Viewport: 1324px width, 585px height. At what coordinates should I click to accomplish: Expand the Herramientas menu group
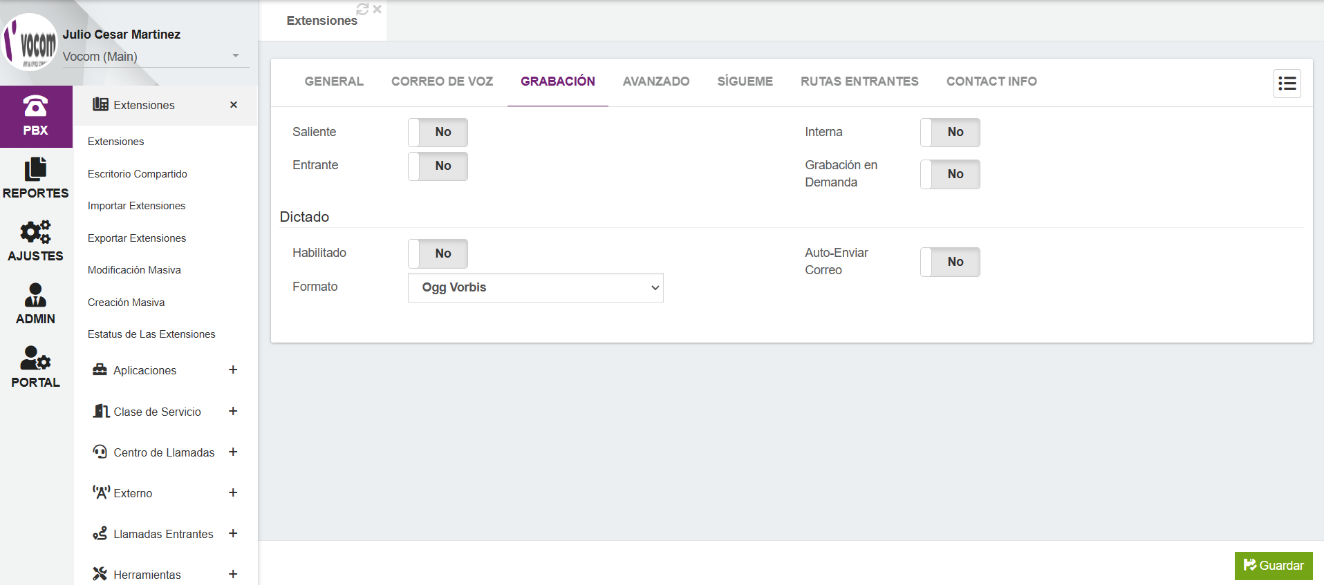tap(233, 574)
